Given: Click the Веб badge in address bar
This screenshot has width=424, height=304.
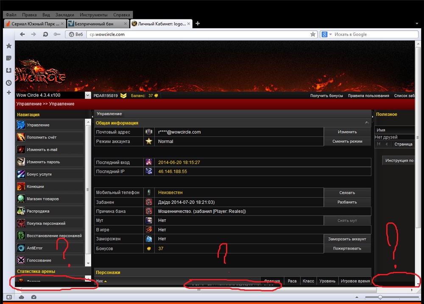Looking at the screenshot, I should tap(76, 34).
